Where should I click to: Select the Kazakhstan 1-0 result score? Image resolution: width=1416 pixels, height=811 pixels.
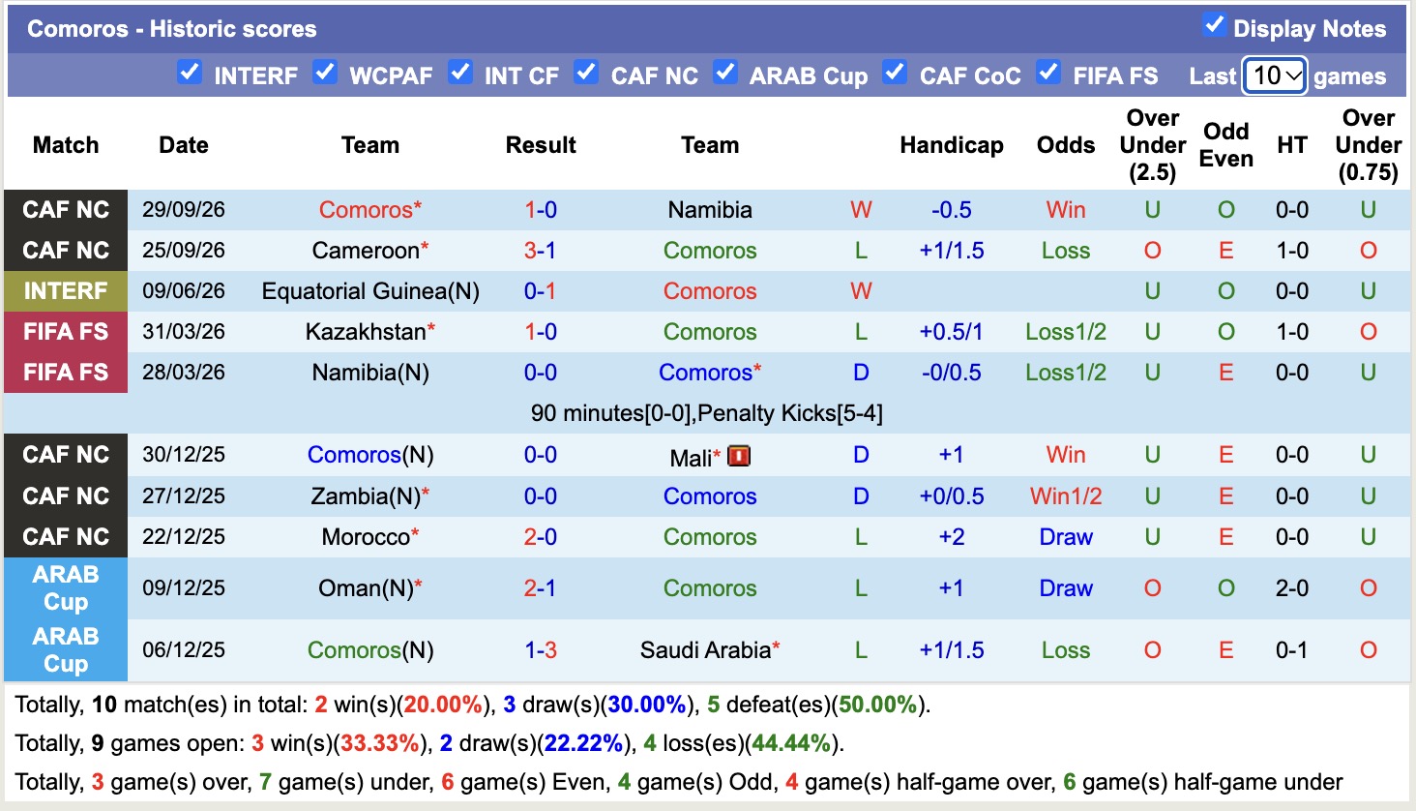[x=541, y=332]
